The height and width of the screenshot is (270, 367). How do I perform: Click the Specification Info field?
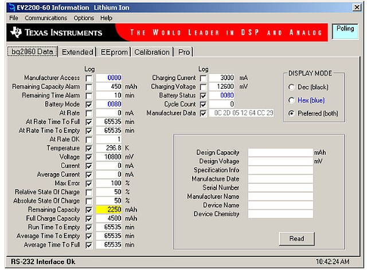pyautogui.click(x=280, y=170)
